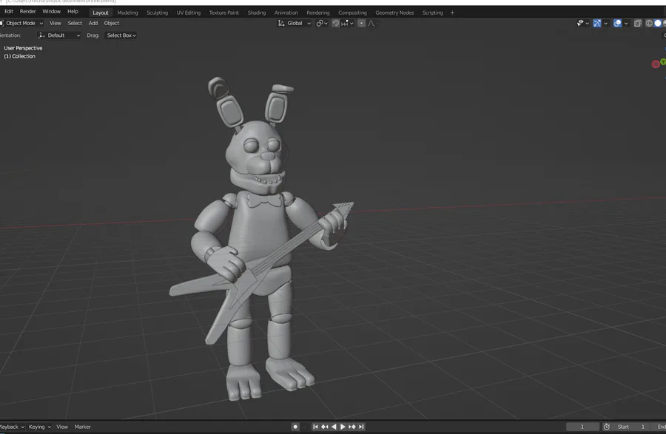The image size is (666, 434).
Task: Click the green Y axis gizmo
Action: pyautogui.click(x=663, y=62)
